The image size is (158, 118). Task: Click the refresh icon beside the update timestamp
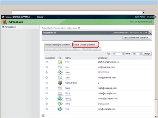150,32
